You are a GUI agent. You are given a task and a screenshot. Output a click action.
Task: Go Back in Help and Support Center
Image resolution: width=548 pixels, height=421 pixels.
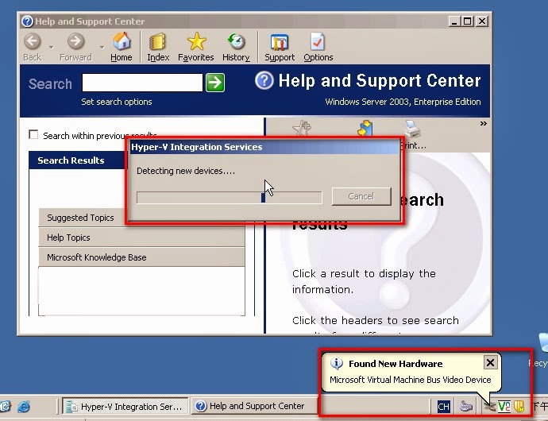[33, 47]
